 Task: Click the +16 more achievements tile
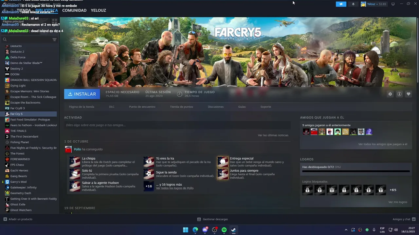coord(149,186)
